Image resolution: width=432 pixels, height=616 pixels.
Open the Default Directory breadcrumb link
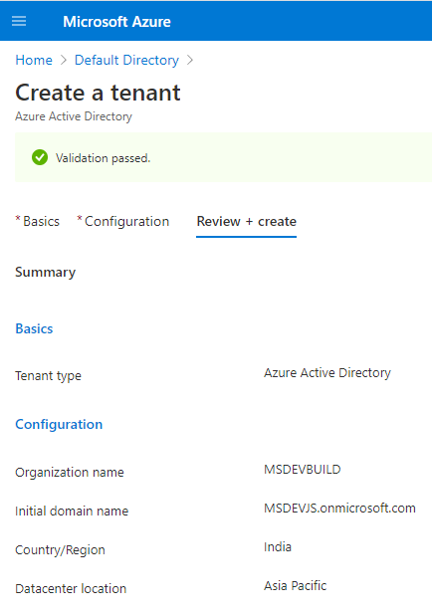click(126, 60)
